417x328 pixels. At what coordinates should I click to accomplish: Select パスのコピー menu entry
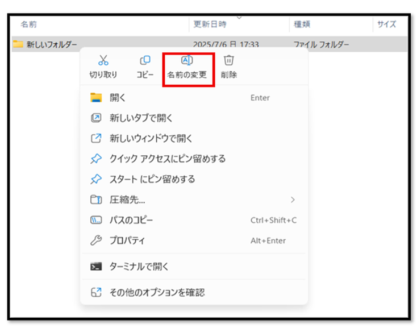194,220
